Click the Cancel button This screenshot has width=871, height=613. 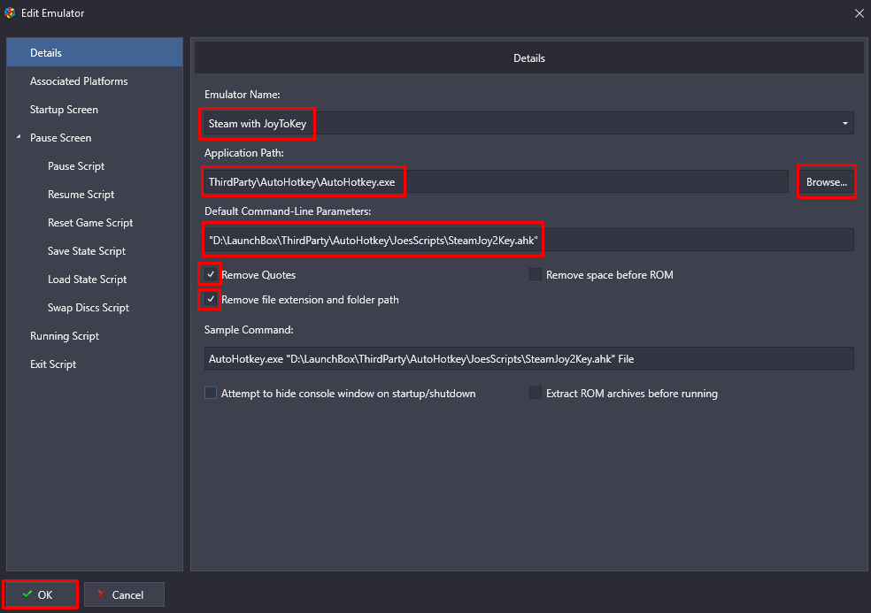pos(124,594)
